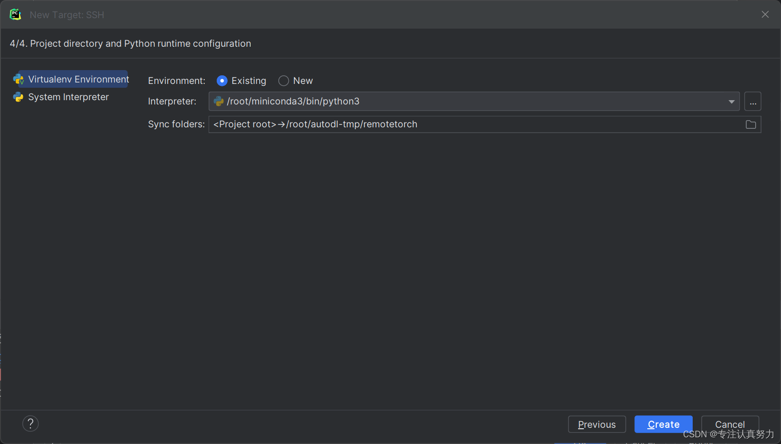The height and width of the screenshot is (444, 781).
Task: Open Sync folders browse folder icon
Action: pyautogui.click(x=751, y=124)
